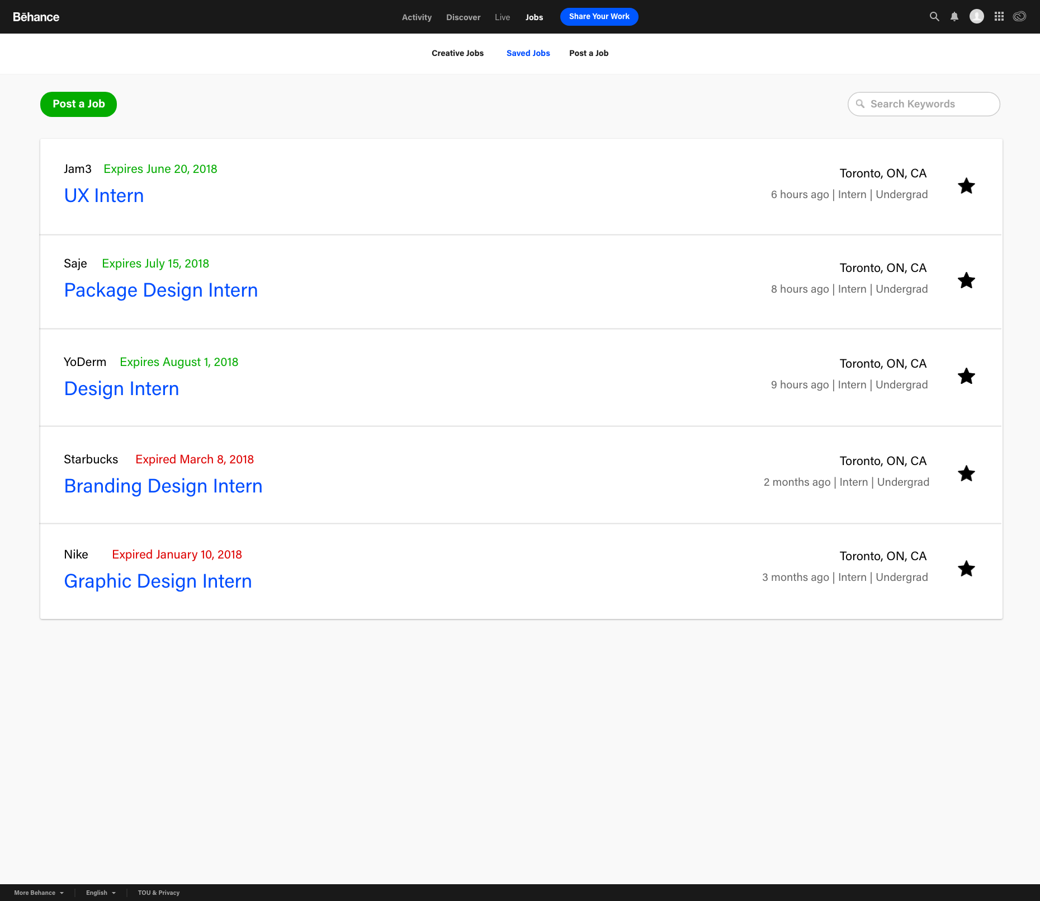Click the magnifier inside Search Keywords box
The image size is (1040, 901).
[860, 104]
